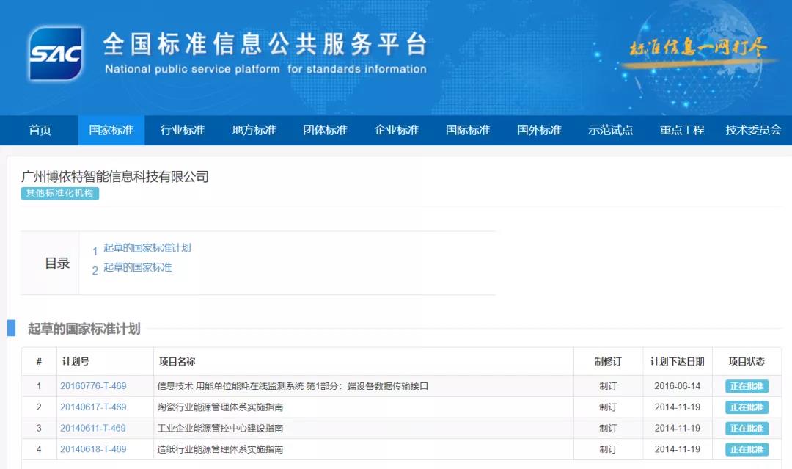
Task: Open the 首页 home tab
Action: click(40, 130)
